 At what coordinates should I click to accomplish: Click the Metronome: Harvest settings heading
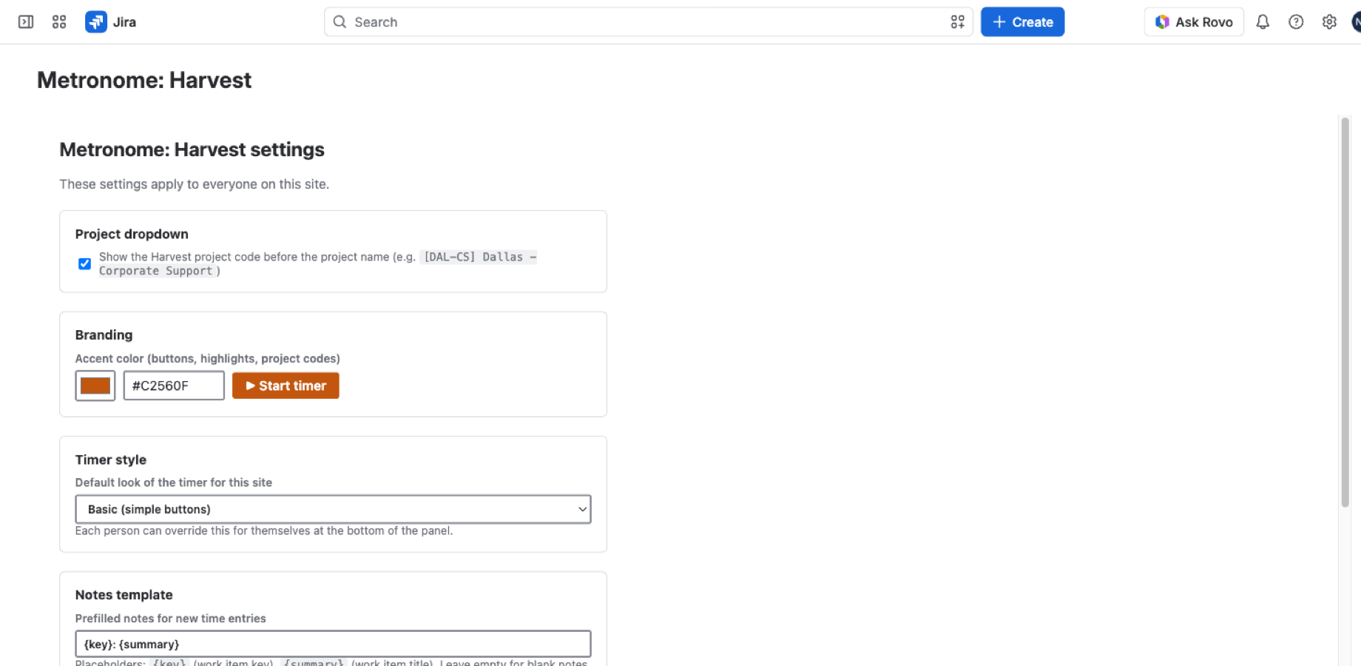tap(192, 149)
